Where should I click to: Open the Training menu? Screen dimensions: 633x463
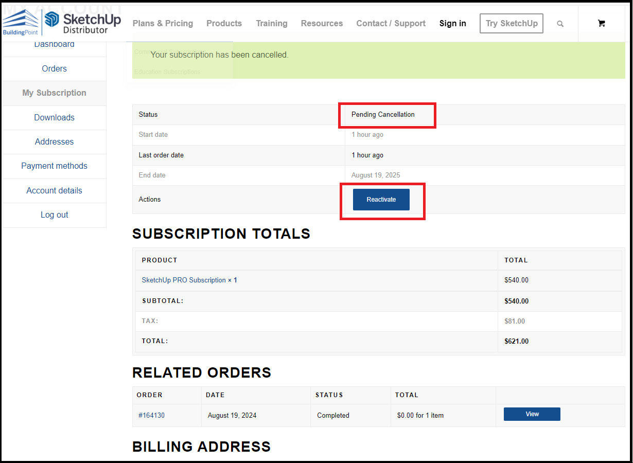pyautogui.click(x=271, y=23)
